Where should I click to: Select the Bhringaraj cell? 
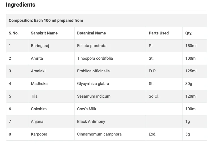pyautogui.click(x=40, y=46)
